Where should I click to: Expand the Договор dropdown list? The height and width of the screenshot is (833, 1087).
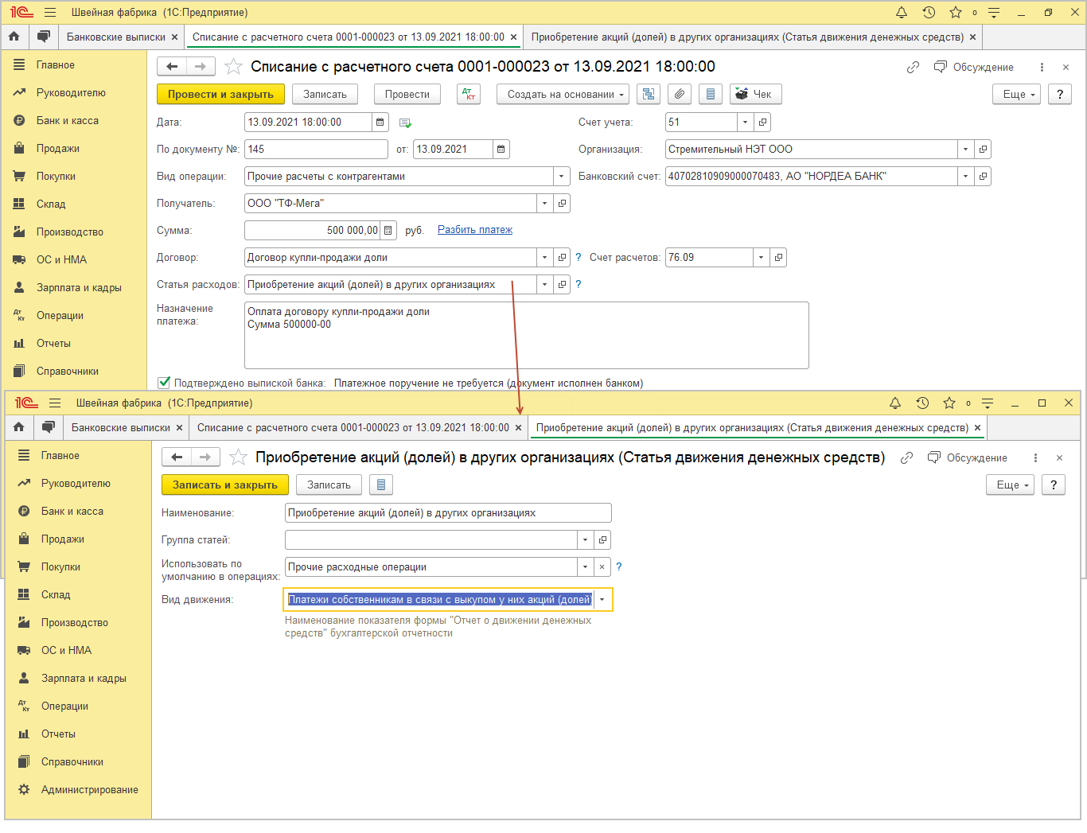coord(545,258)
